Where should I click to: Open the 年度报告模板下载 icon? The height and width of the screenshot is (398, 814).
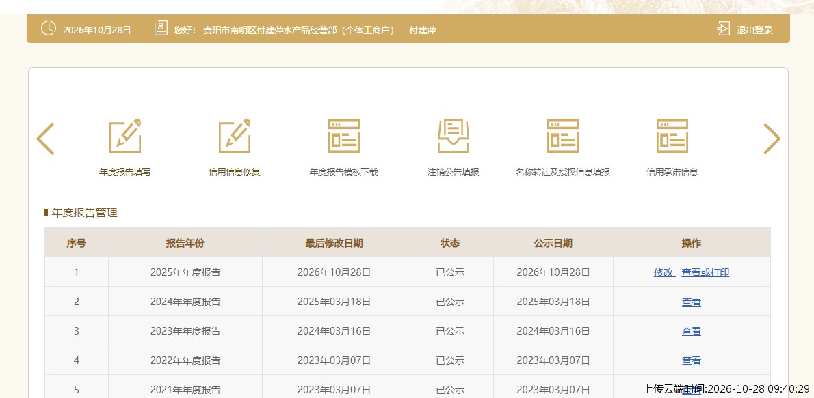click(343, 136)
